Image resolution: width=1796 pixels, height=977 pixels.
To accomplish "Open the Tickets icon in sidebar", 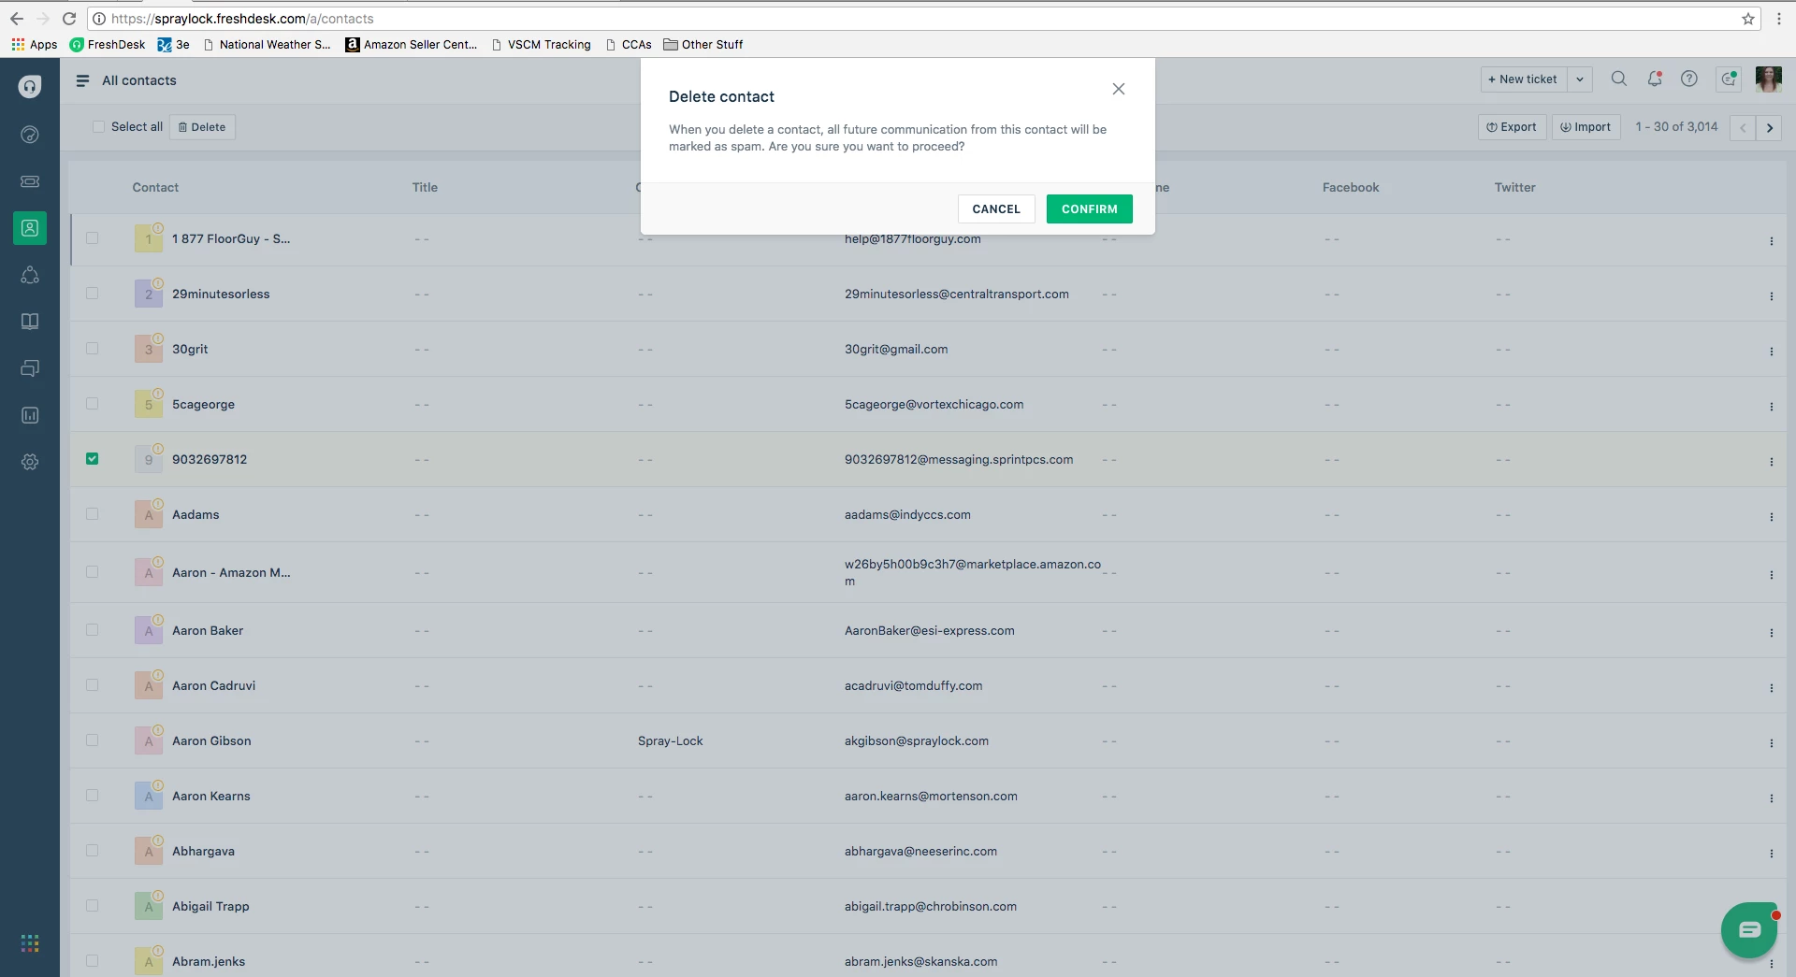I will click(x=30, y=181).
